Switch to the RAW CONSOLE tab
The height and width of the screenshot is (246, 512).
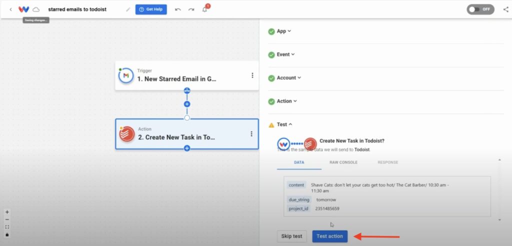pyautogui.click(x=343, y=162)
